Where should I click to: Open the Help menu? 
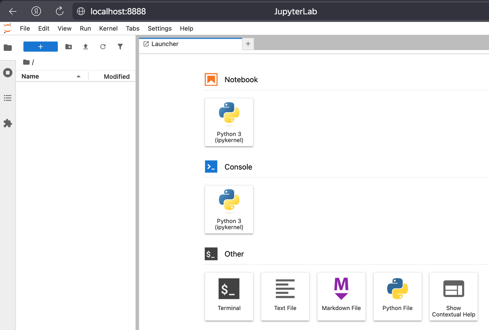coord(187,28)
